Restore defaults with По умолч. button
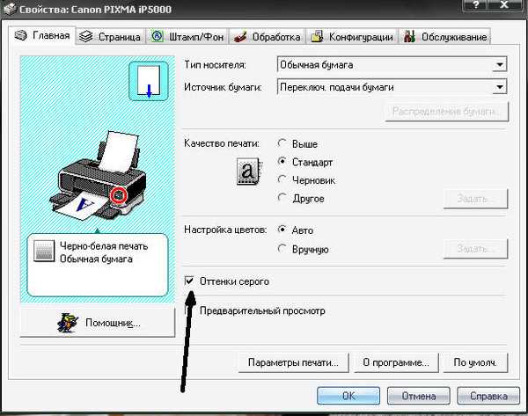Image resolution: width=528 pixels, height=416 pixels. click(x=475, y=362)
